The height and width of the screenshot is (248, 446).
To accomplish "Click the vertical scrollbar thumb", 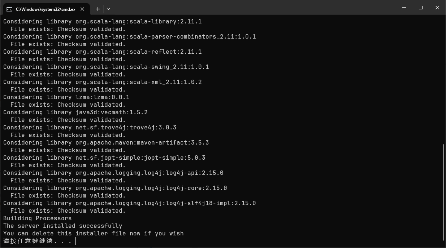I will click(443, 192).
